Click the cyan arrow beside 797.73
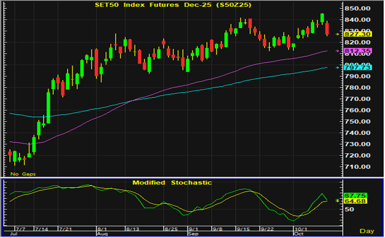This screenshot has height=238, width=385. pos(338,68)
